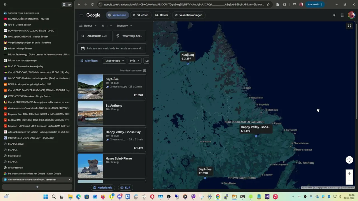Switch to the 'Ddr5 S0 Dimm online kaufen | eBay' tab
The height and width of the screenshot is (201, 358).
click(x=37, y=66)
